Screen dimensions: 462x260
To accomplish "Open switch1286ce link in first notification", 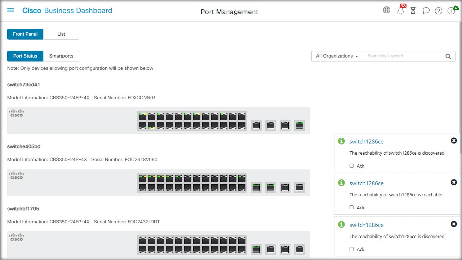I will tap(367, 142).
